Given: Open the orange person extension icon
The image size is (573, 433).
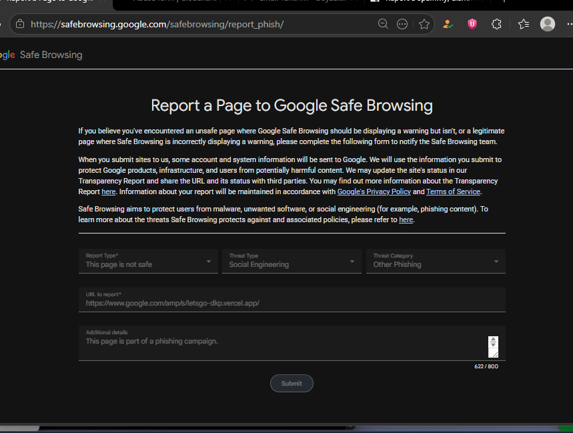Looking at the screenshot, I should pyautogui.click(x=448, y=24).
